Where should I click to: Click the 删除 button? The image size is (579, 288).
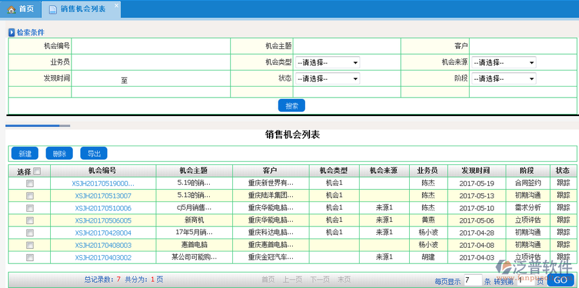[59, 154]
